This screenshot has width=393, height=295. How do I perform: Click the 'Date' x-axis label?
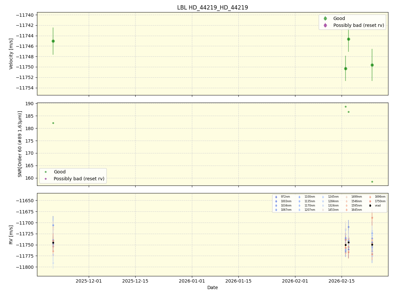(213, 287)
